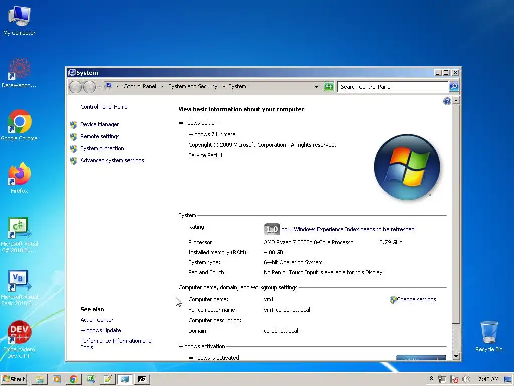The height and width of the screenshot is (386, 514).
Task: Click Change settings link
Action: [x=416, y=300]
